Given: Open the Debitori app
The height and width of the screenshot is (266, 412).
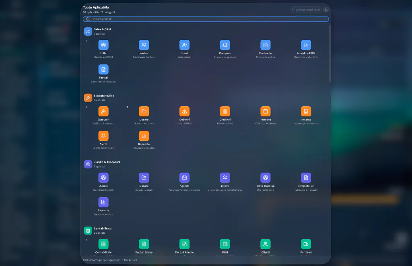Looking at the screenshot, I should [184, 111].
